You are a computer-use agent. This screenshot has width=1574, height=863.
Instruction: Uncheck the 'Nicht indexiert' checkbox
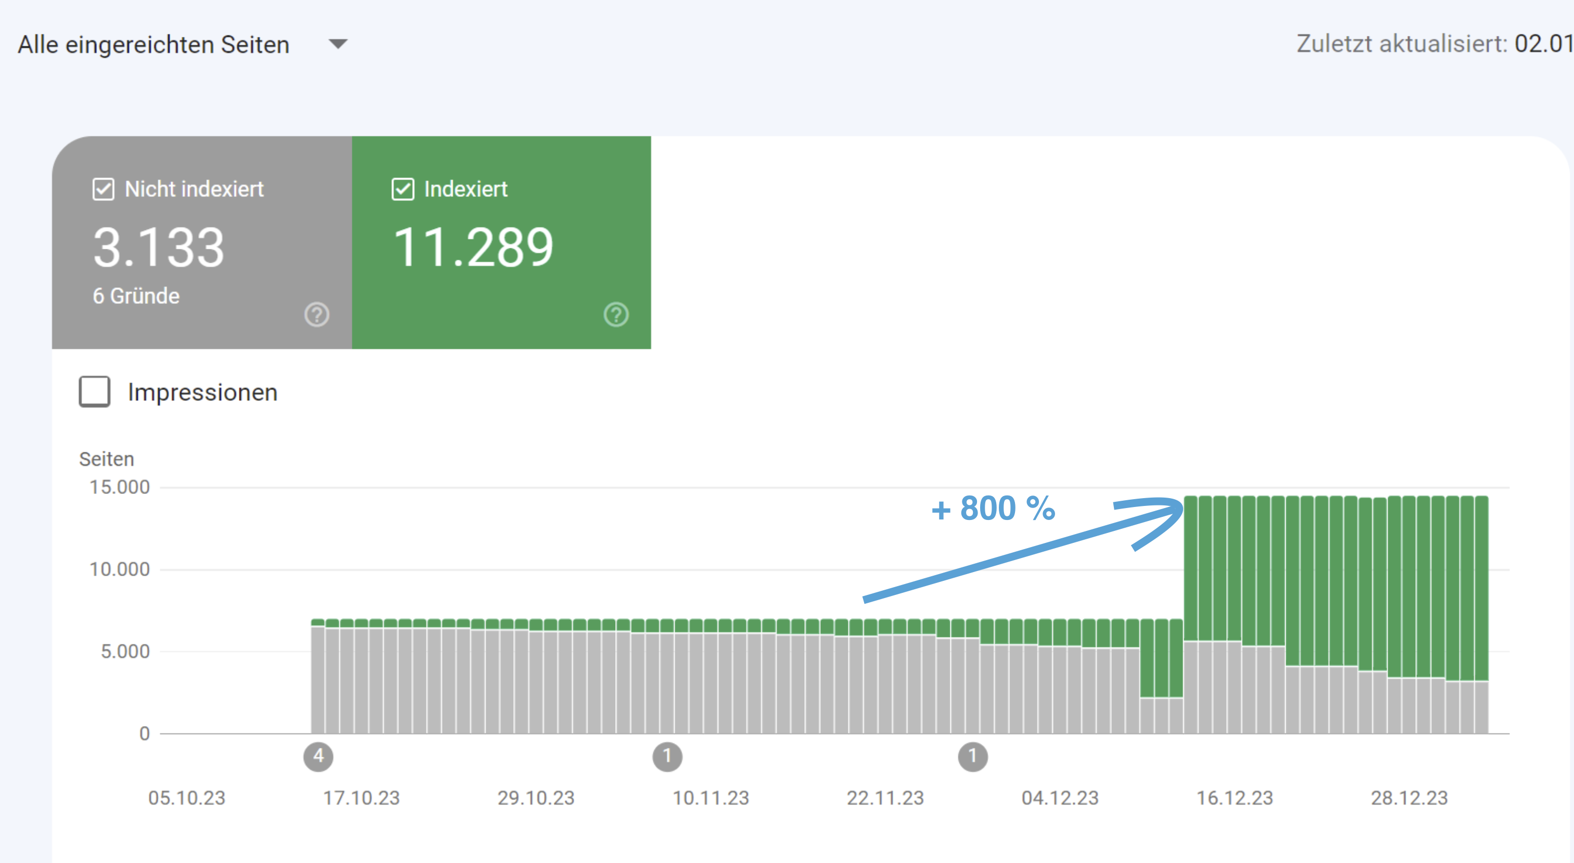(x=103, y=189)
